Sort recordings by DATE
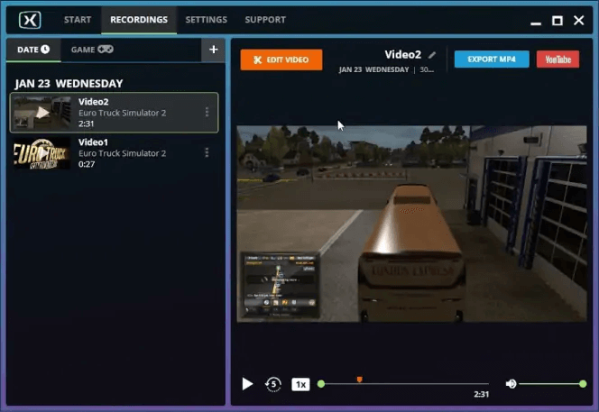The image size is (599, 412). (33, 50)
